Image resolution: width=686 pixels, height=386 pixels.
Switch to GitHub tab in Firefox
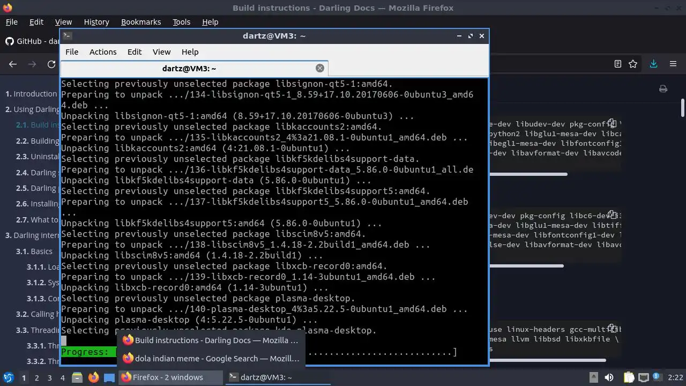[x=31, y=41]
